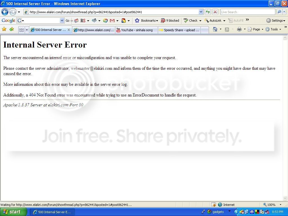Expand command bar overflow chevron
288x216 pixels.
[x=285, y=27]
